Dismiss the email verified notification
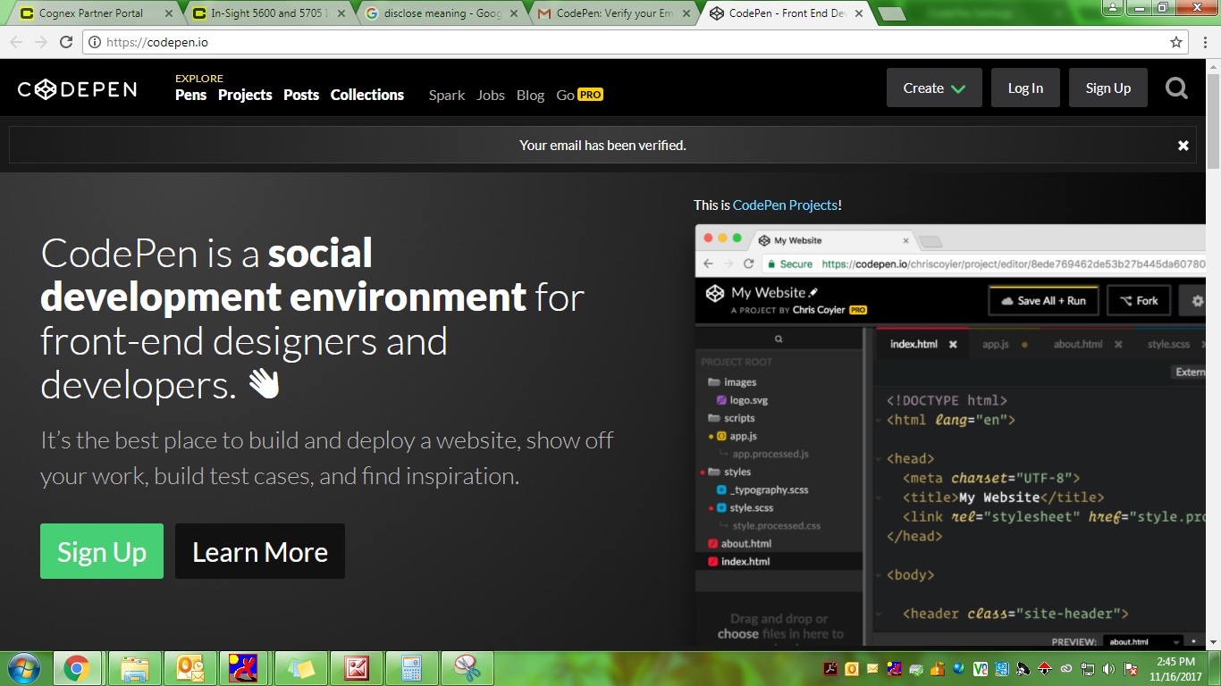Image resolution: width=1221 pixels, height=686 pixels. coord(1183,146)
